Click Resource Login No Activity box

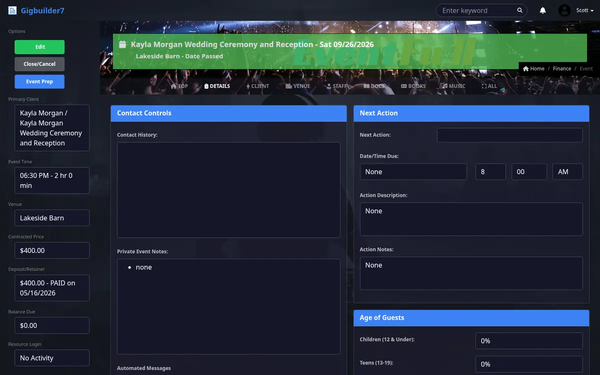click(x=52, y=358)
